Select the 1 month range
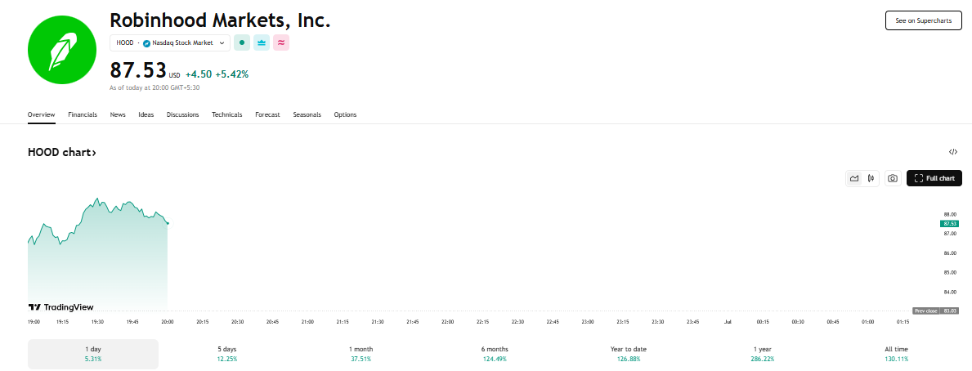Screen dimensions: 972x371 point(361,354)
